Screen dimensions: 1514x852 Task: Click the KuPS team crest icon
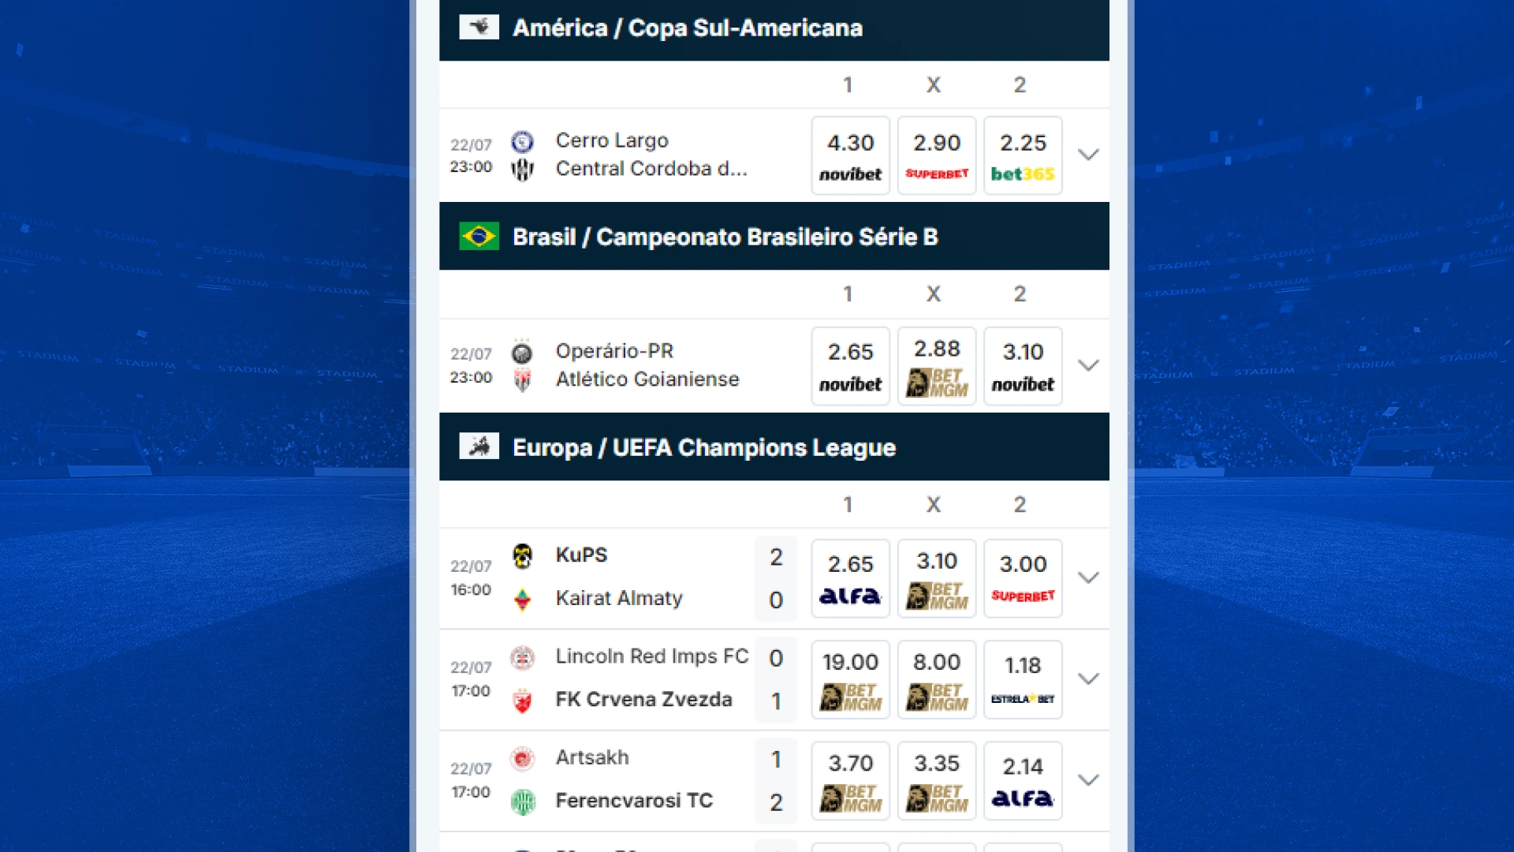tap(522, 555)
